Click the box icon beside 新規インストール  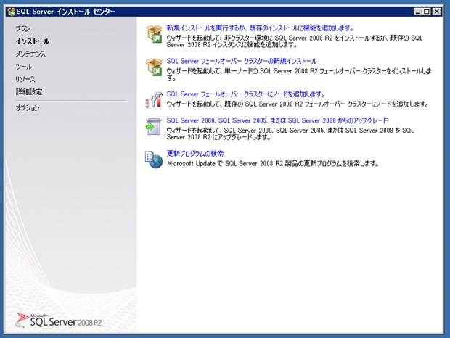(154, 34)
